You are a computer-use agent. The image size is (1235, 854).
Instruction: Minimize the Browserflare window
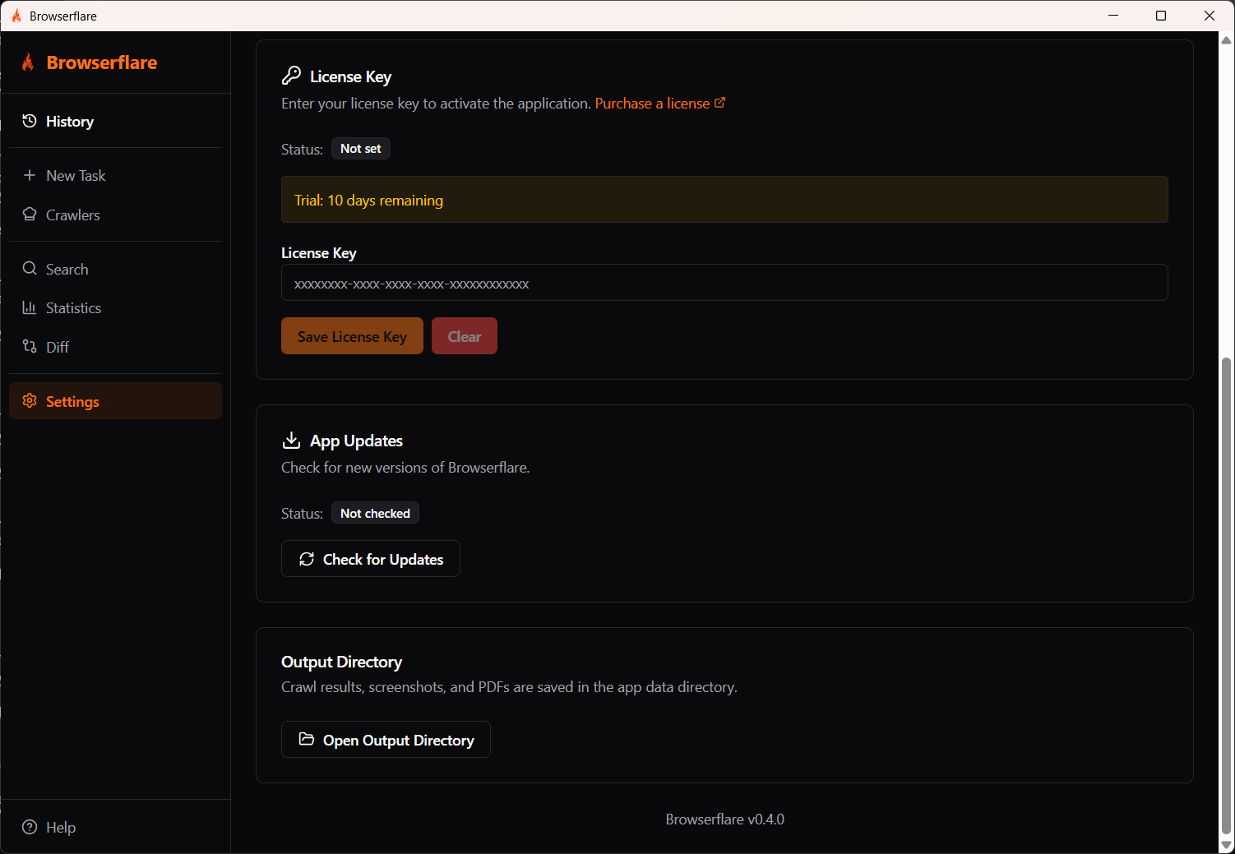click(1113, 16)
